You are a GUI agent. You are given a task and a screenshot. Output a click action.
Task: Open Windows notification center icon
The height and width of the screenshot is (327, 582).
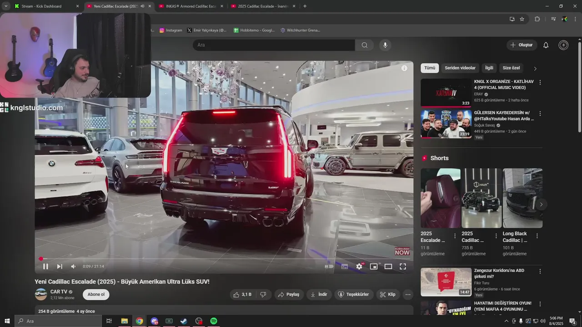572,321
